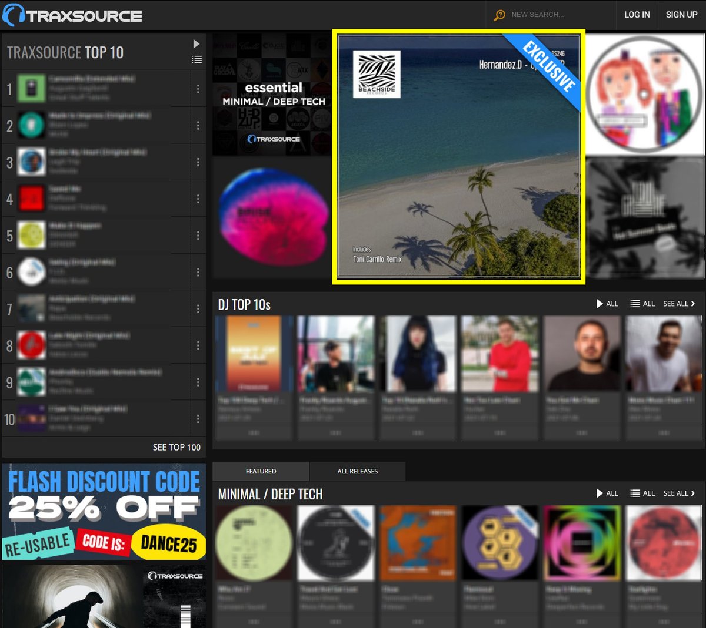Open the neon pink-green swirl artwork release
The image size is (706, 628).
pyautogui.click(x=581, y=543)
